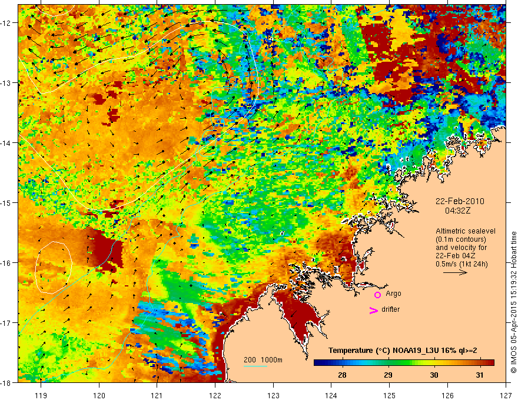This screenshot has width=518, height=400.
Task: Click latitude axis label -14
Action: (x=6, y=143)
